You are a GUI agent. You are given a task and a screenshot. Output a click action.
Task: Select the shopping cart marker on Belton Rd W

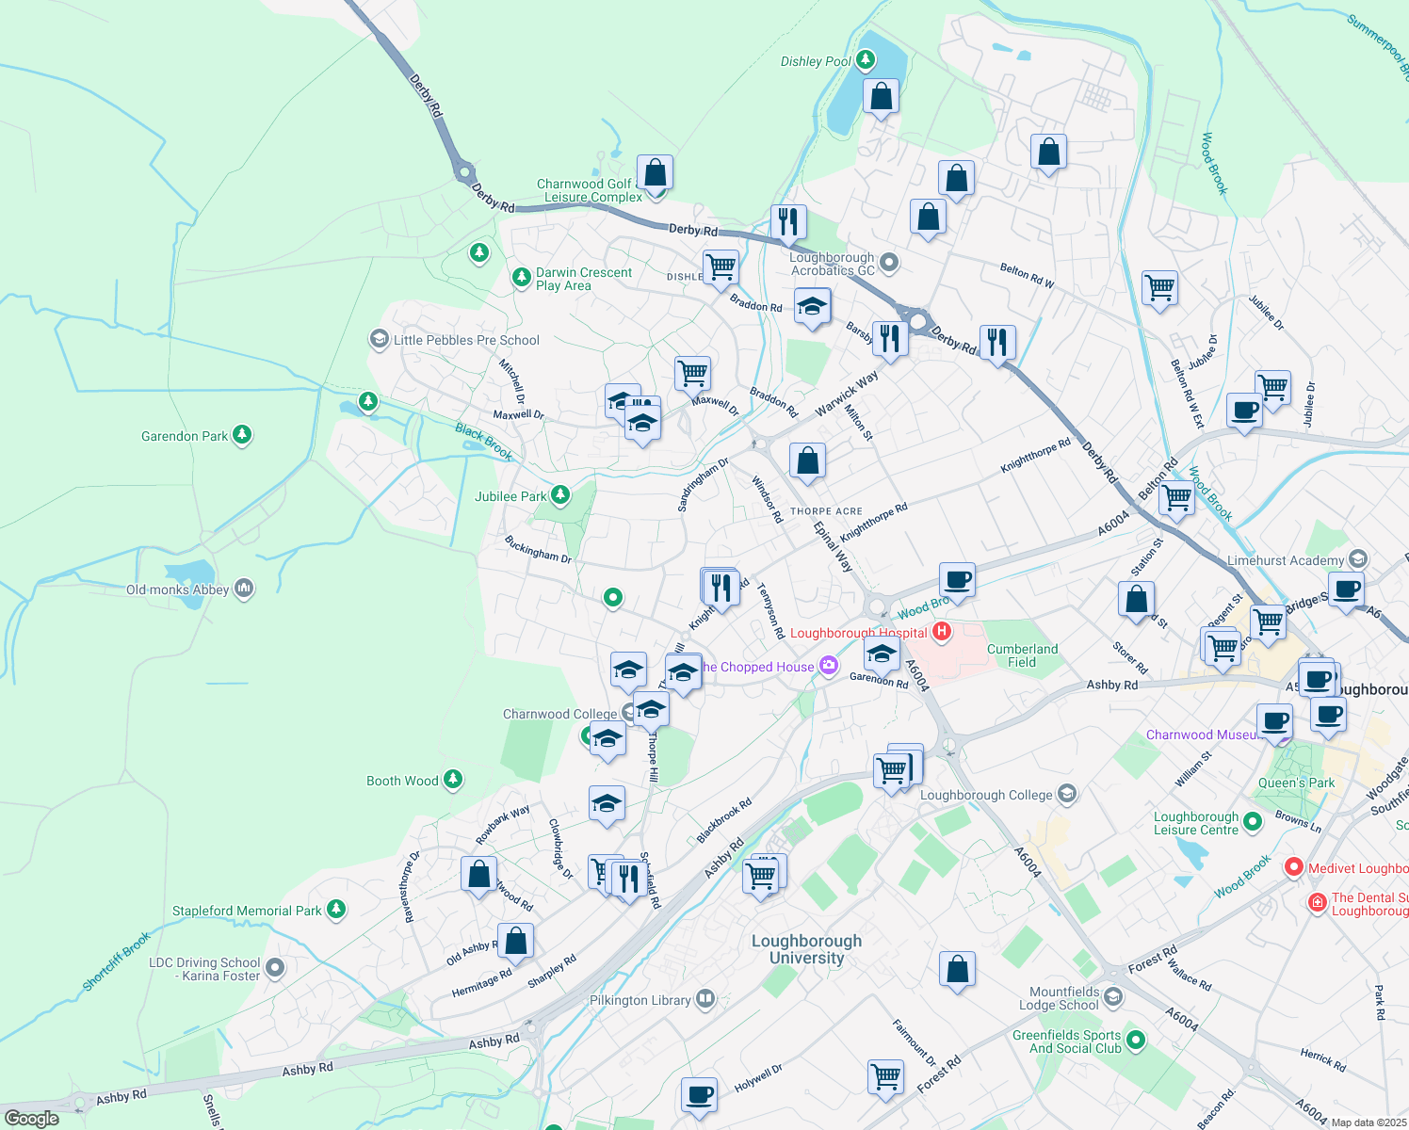1159,288
